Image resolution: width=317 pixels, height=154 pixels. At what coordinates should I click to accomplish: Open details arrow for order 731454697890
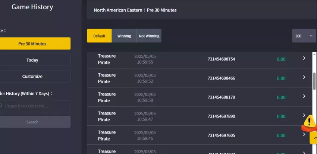coord(304,115)
